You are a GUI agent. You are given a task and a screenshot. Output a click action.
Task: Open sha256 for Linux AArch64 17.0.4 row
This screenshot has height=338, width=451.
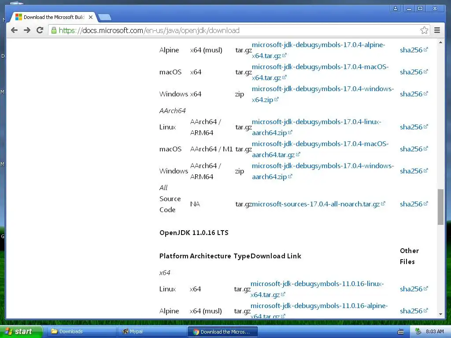(x=414, y=127)
